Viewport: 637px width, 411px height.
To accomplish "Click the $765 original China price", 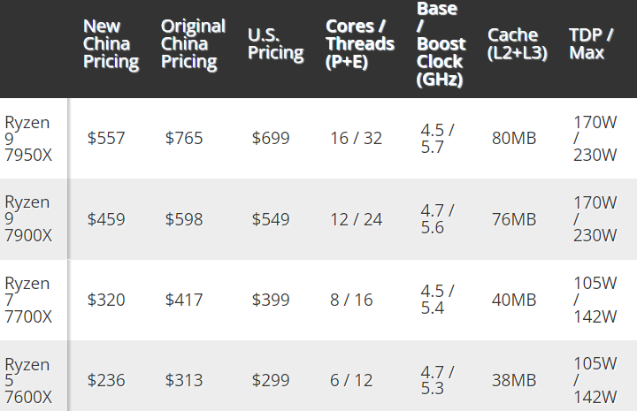I will click(184, 138).
